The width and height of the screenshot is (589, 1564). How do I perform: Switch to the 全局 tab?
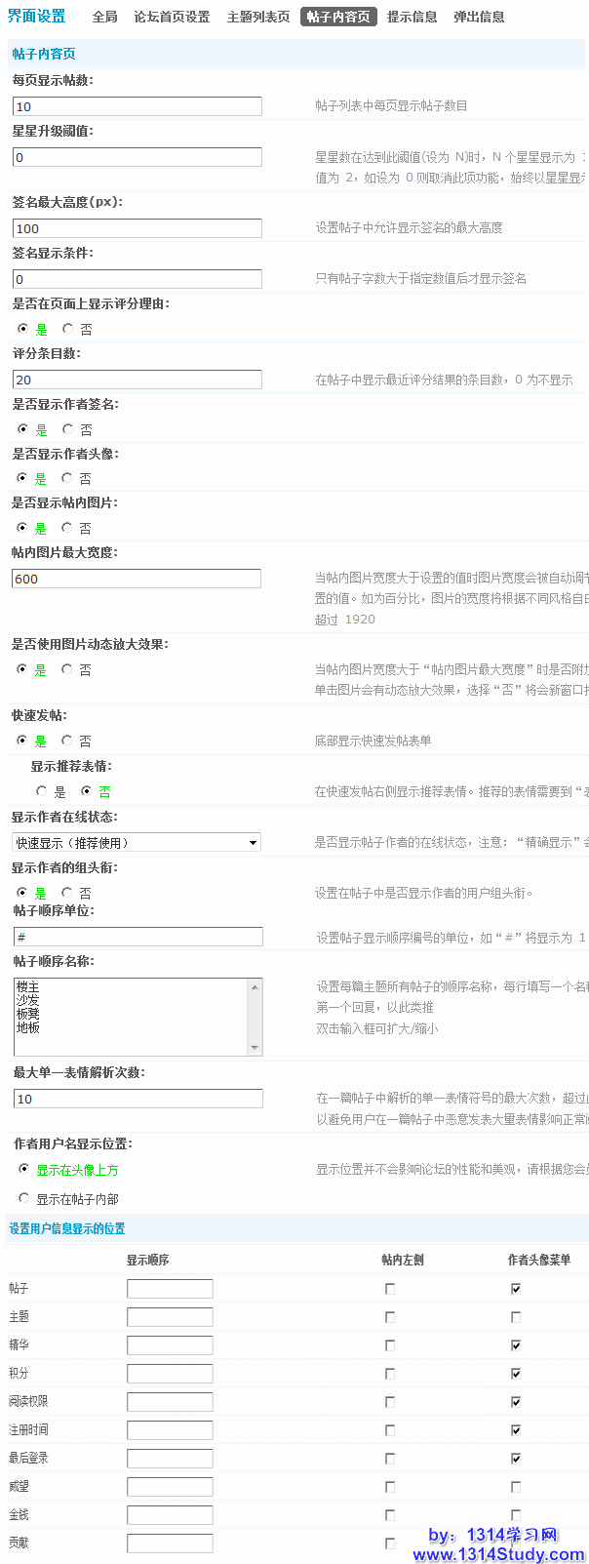tap(105, 17)
